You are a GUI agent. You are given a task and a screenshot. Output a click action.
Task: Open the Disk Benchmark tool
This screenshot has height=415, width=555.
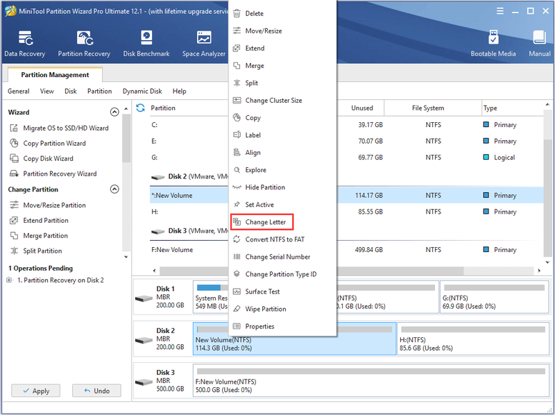(x=146, y=43)
